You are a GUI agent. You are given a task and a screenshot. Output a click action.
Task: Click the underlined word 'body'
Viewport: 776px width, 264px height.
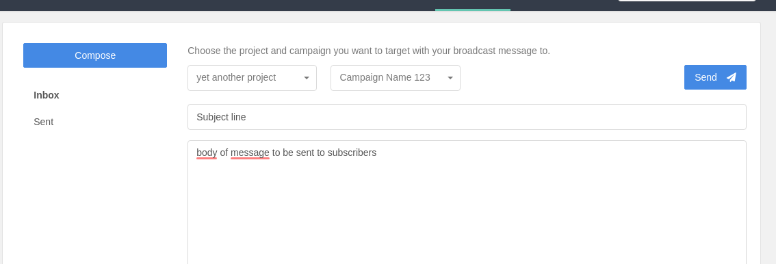(x=207, y=153)
